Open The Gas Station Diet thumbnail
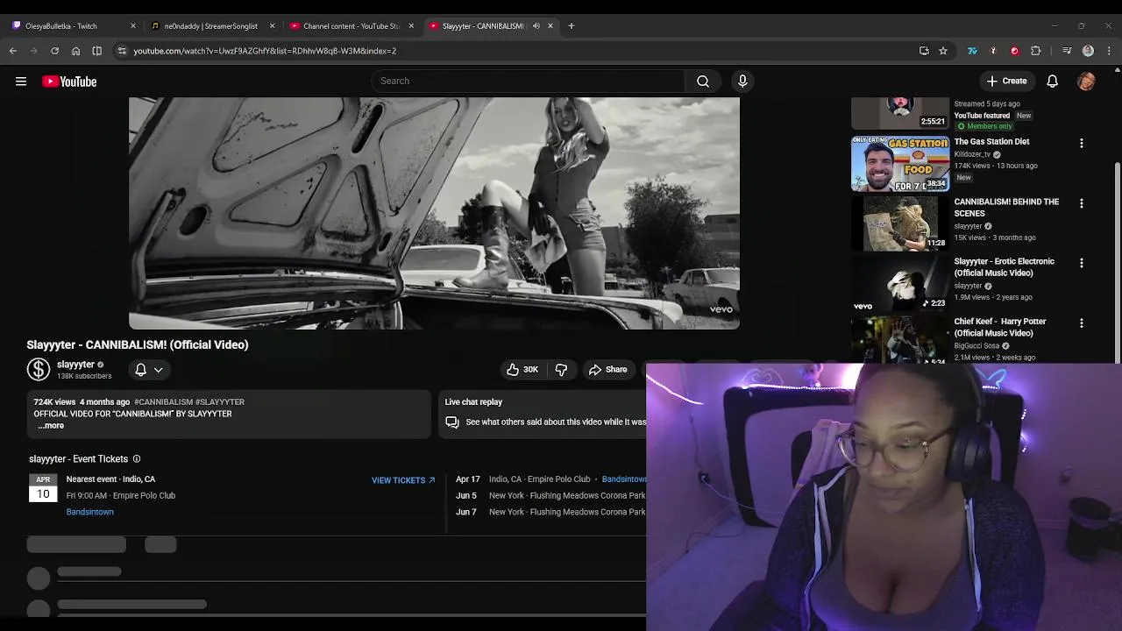Image resolution: width=1122 pixels, height=631 pixels. [900, 163]
